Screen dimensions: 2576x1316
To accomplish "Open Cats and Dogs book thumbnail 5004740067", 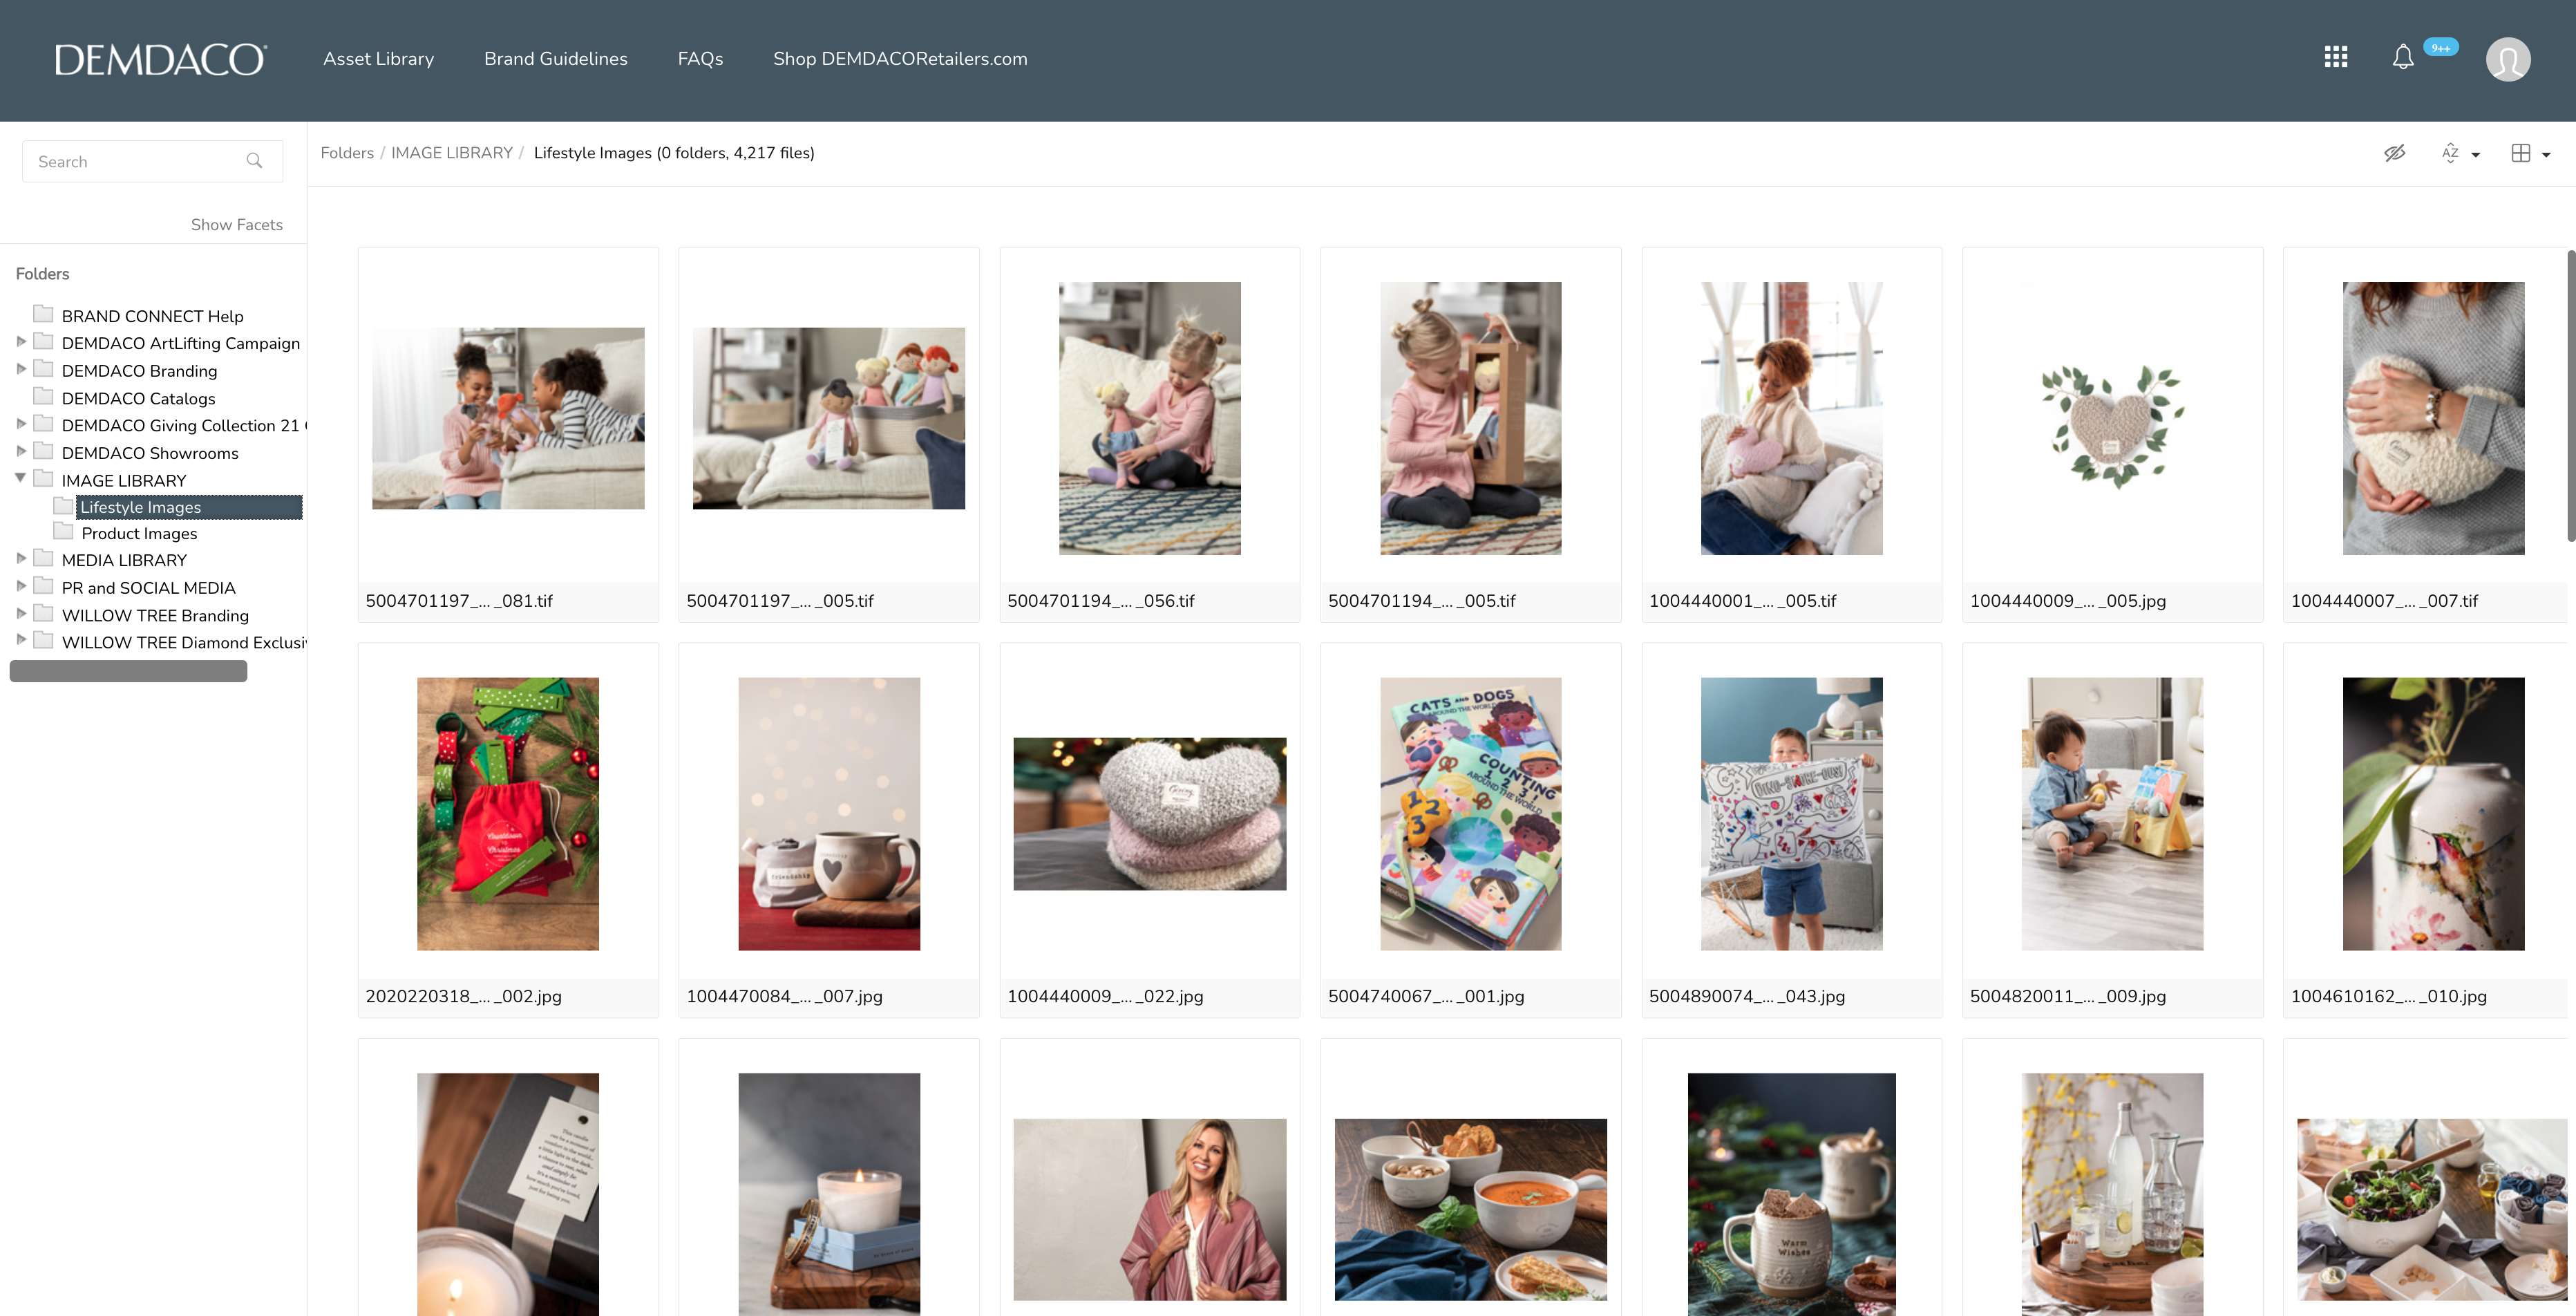I will point(1471,814).
